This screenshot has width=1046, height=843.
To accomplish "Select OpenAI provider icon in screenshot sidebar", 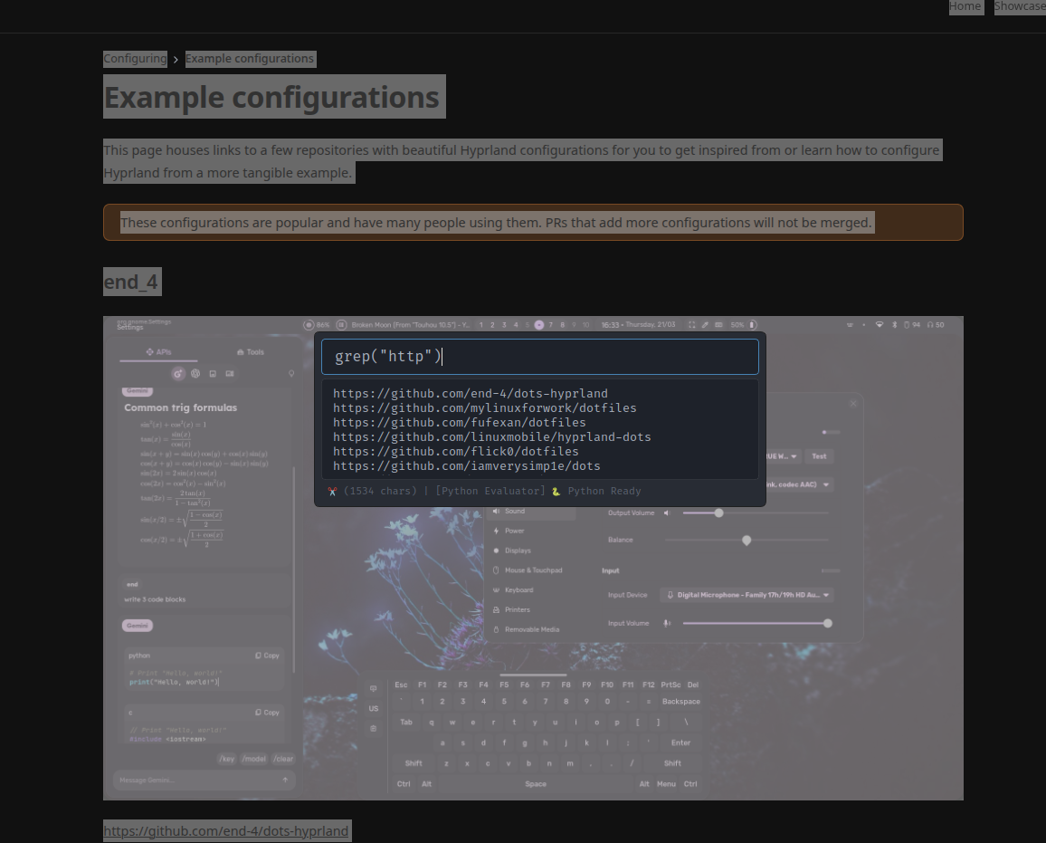I will click(x=195, y=374).
